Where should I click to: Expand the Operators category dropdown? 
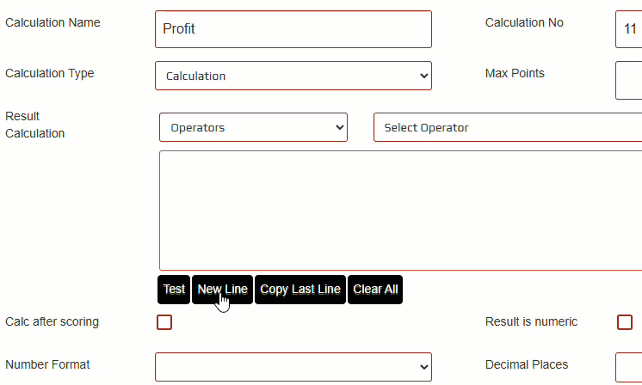[x=253, y=127]
